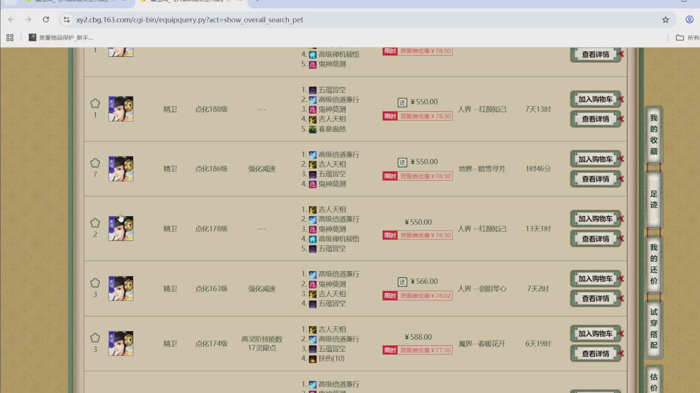This screenshot has height=393, width=700.
Task: Click 吉人天相 skill icon in 点化178级 row
Action: point(312,210)
